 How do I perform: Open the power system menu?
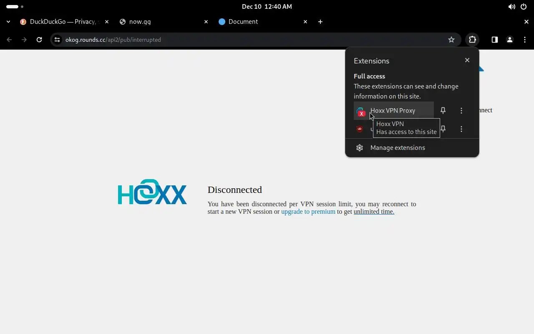click(x=524, y=7)
